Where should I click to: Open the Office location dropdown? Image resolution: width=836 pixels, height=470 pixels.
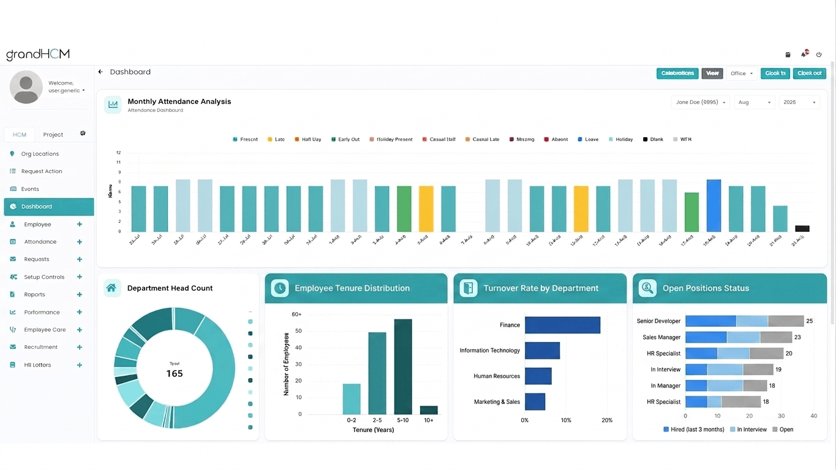pyautogui.click(x=742, y=73)
